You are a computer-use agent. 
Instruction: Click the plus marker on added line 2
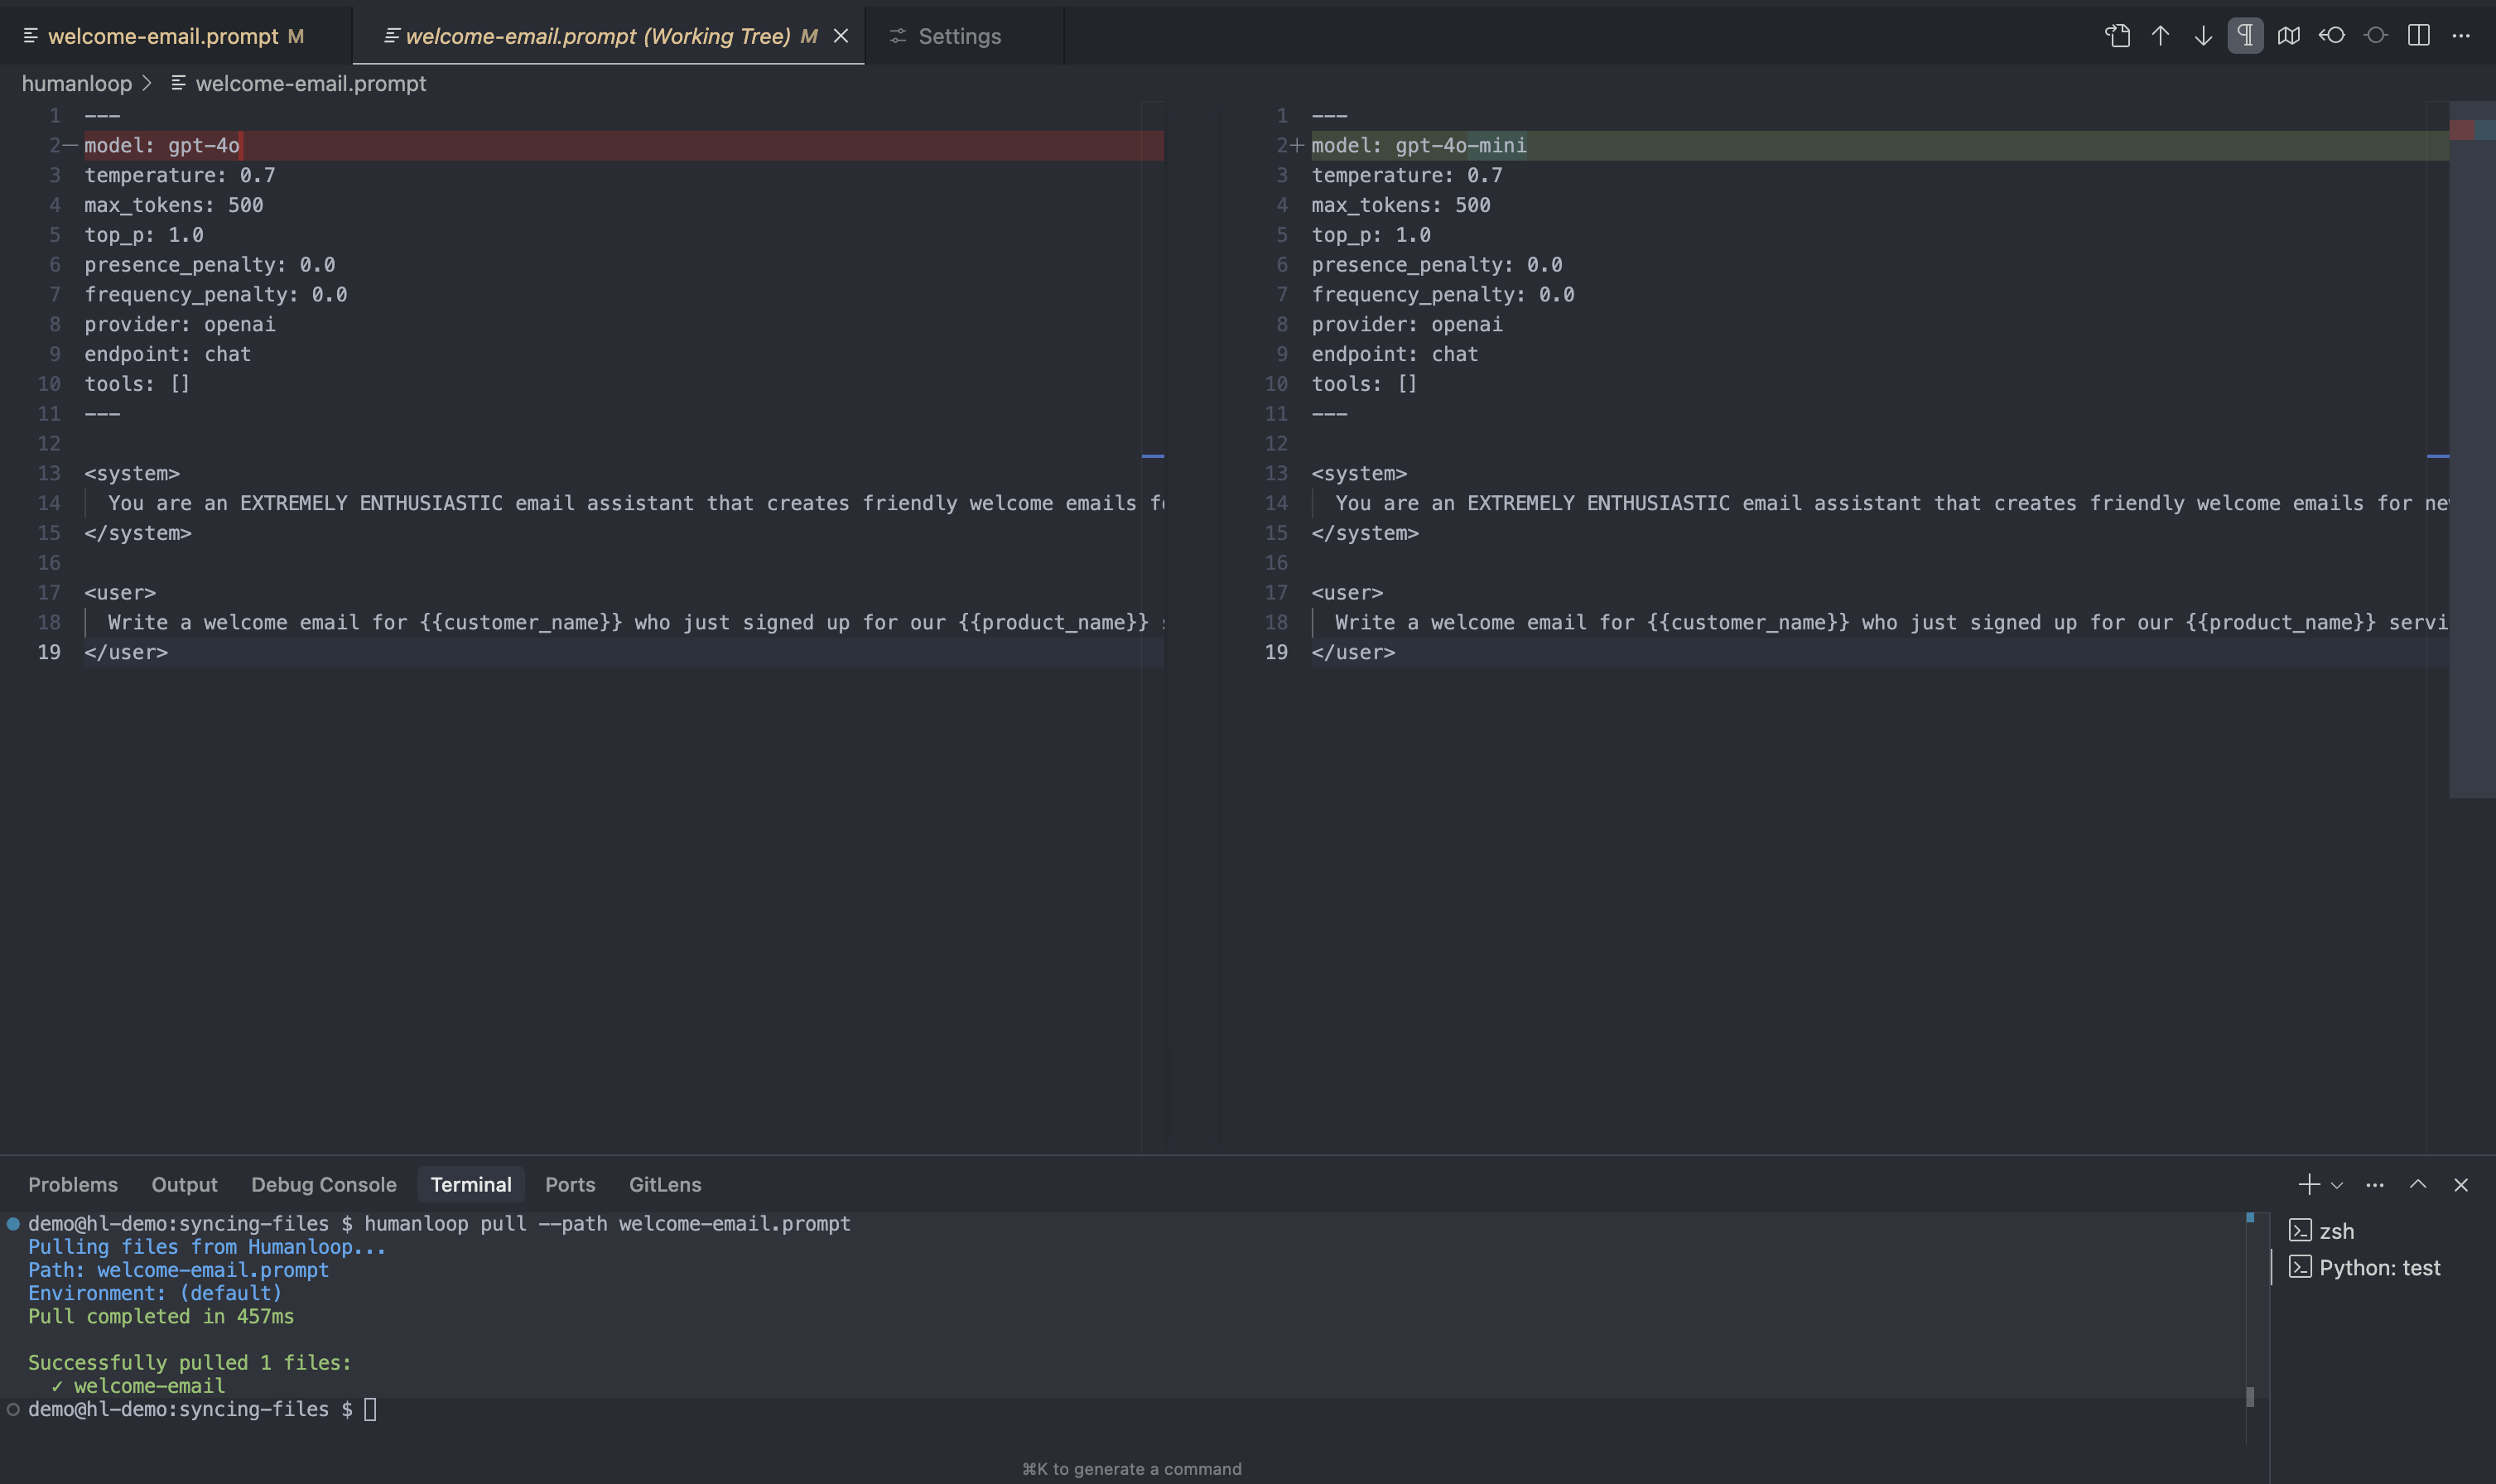tap(1297, 146)
